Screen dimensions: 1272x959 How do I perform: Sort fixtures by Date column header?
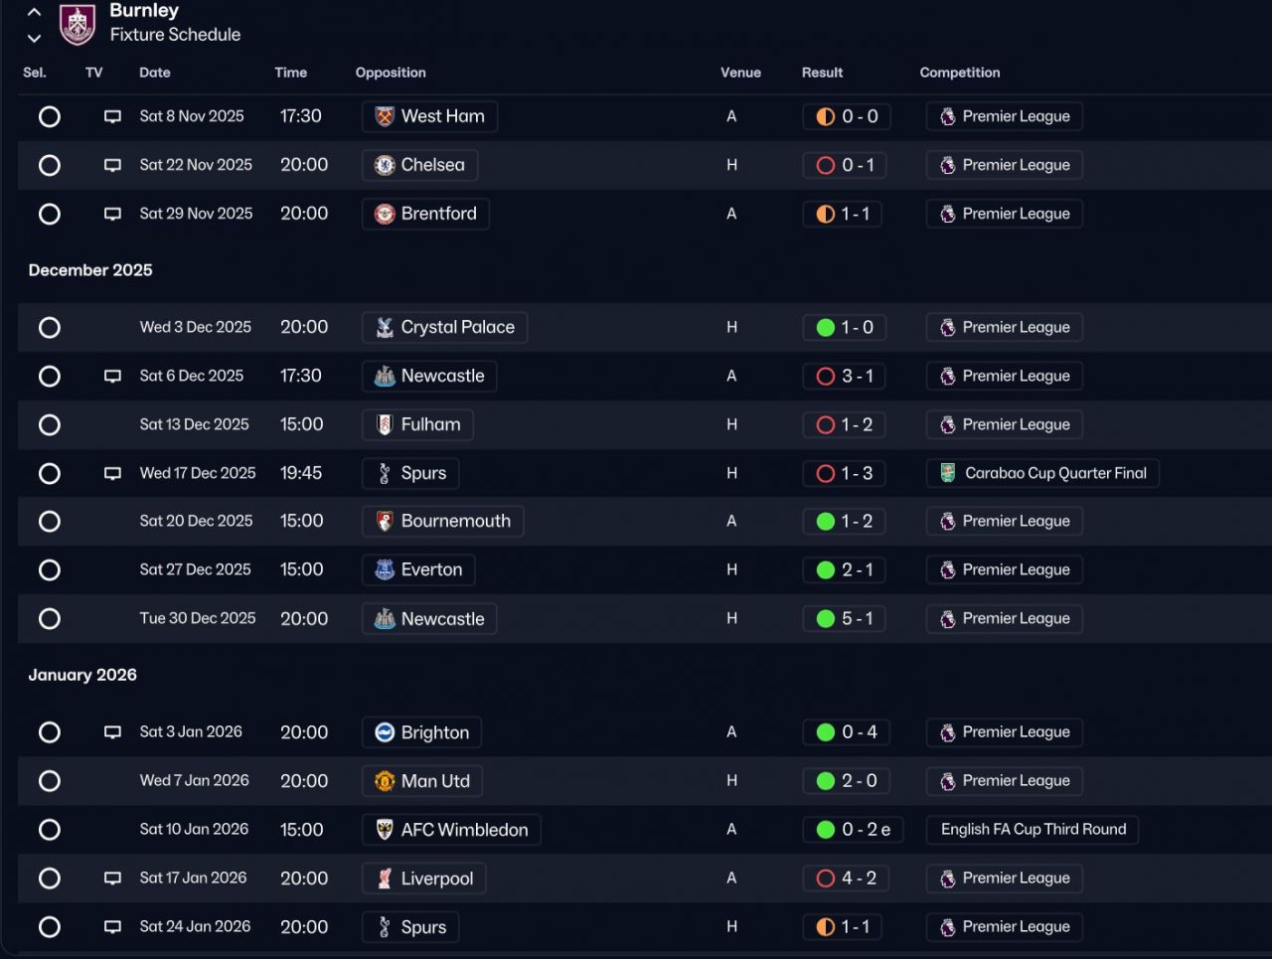[x=155, y=73]
